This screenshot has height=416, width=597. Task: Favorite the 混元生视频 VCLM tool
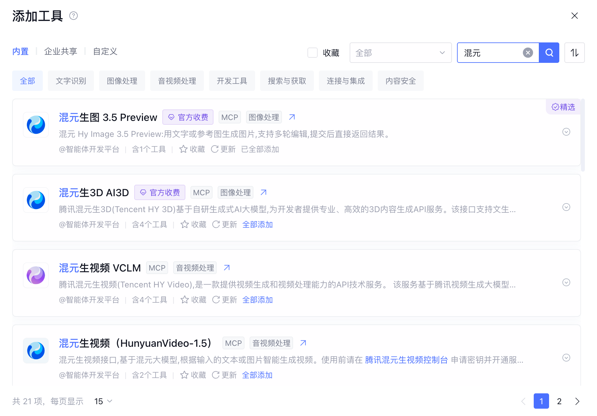(x=193, y=300)
